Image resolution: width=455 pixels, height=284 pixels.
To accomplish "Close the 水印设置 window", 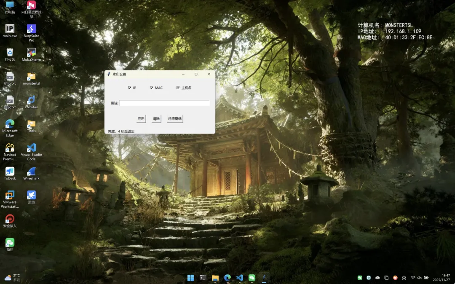I will pos(209,74).
